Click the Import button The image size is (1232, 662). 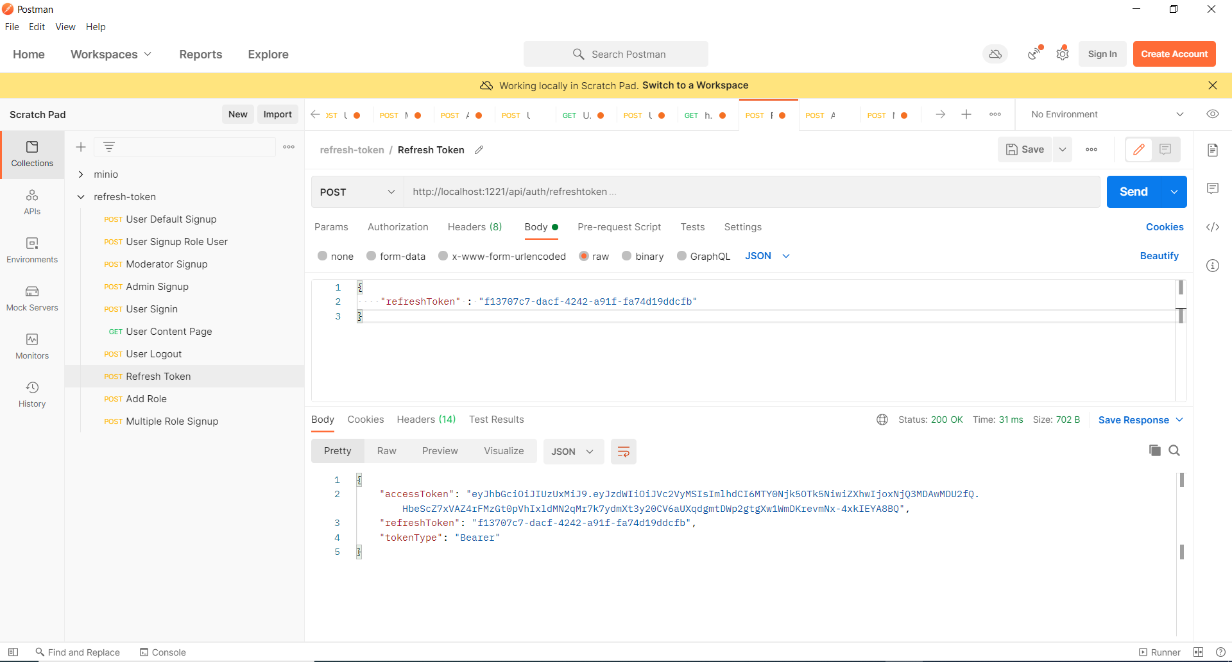tap(277, 114)
